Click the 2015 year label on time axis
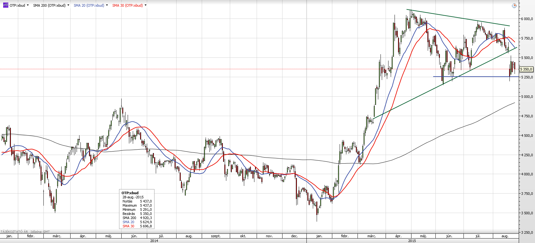535x243 pixels. [412, 241]
